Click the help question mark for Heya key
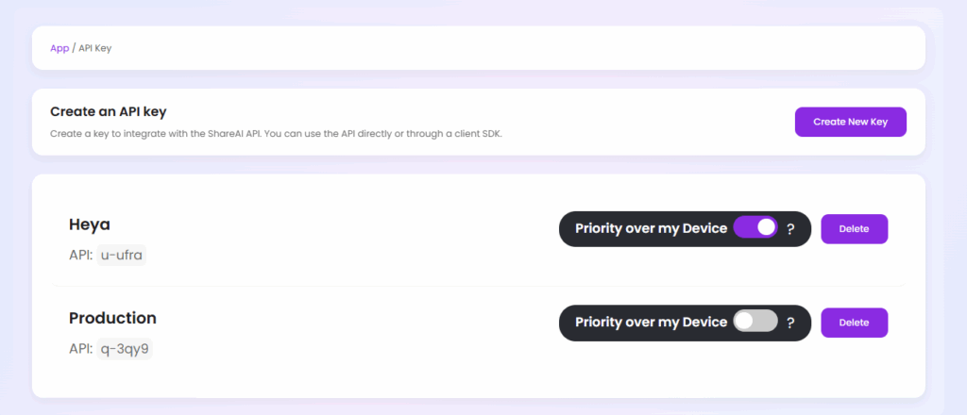The height and width of the screenshot is (415, 967). [x=790, y=228]
